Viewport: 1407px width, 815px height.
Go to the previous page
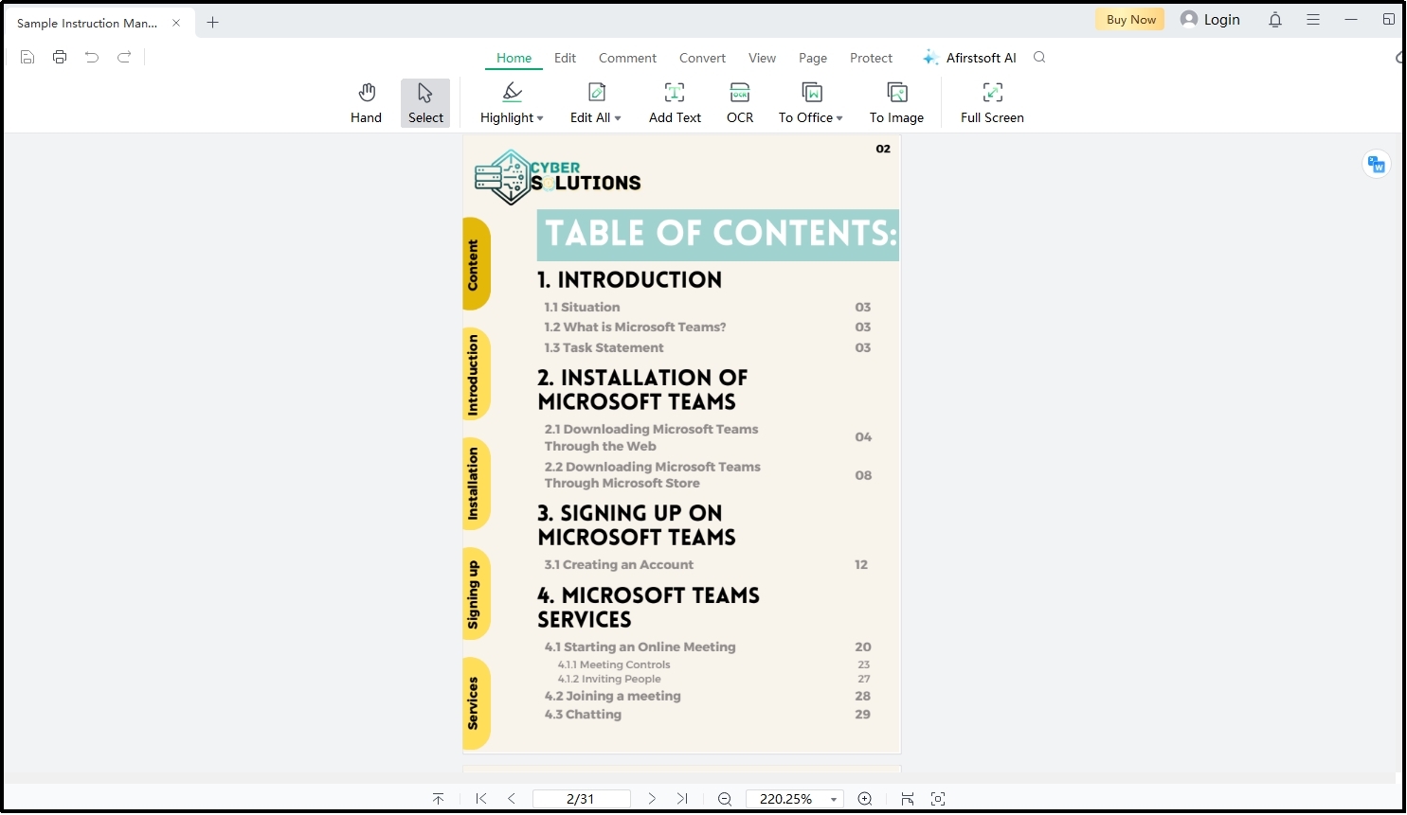coord(512,799)
